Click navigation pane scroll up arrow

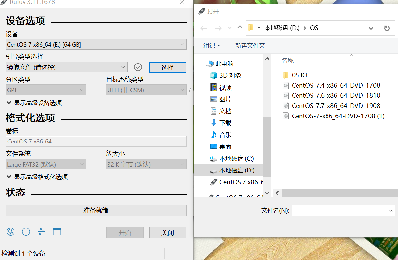(x=267, y=58)
